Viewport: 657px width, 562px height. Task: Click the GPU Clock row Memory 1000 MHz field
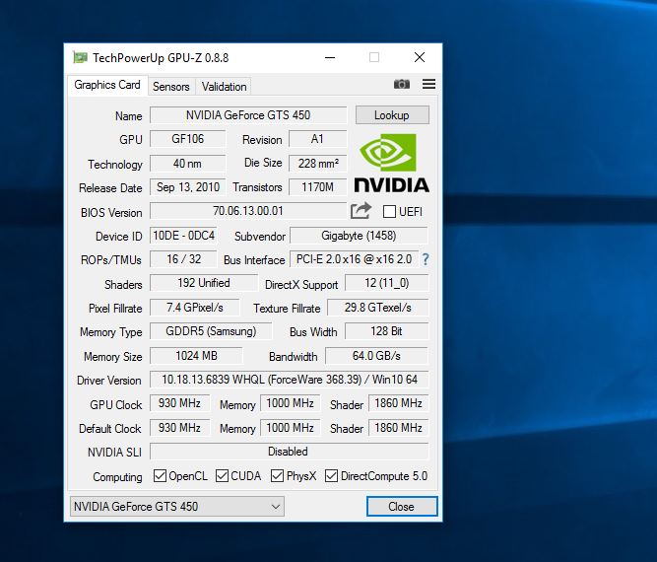click(290, 403)
